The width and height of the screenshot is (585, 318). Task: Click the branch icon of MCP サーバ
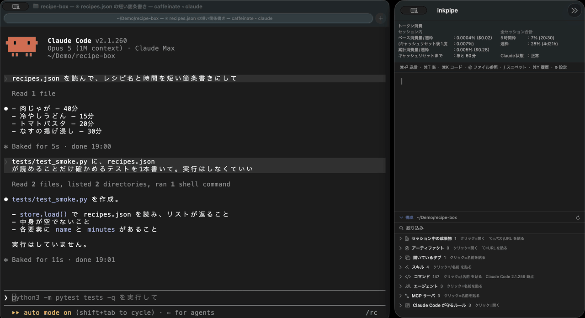pyautogui.click(x=407, y=296)
